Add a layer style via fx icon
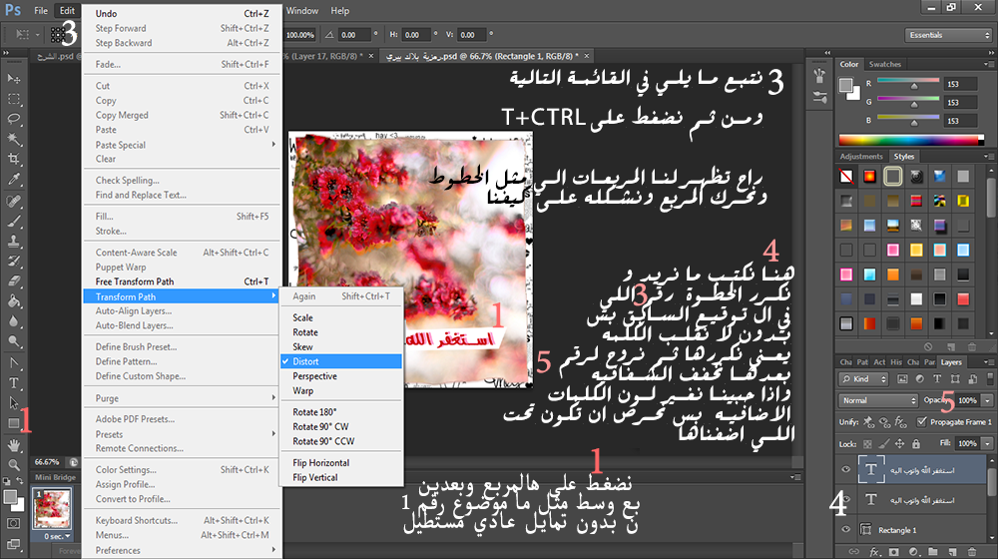 pyautogui.click(x=873, y=552)
